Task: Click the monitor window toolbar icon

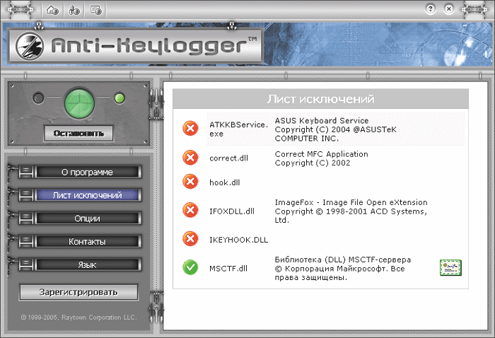Action: tap(96, 10)
